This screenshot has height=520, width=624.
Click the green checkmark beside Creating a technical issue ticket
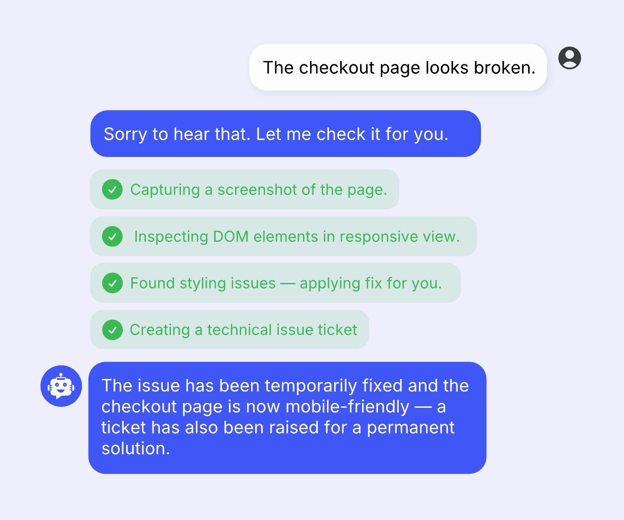[x=112, y=330]
